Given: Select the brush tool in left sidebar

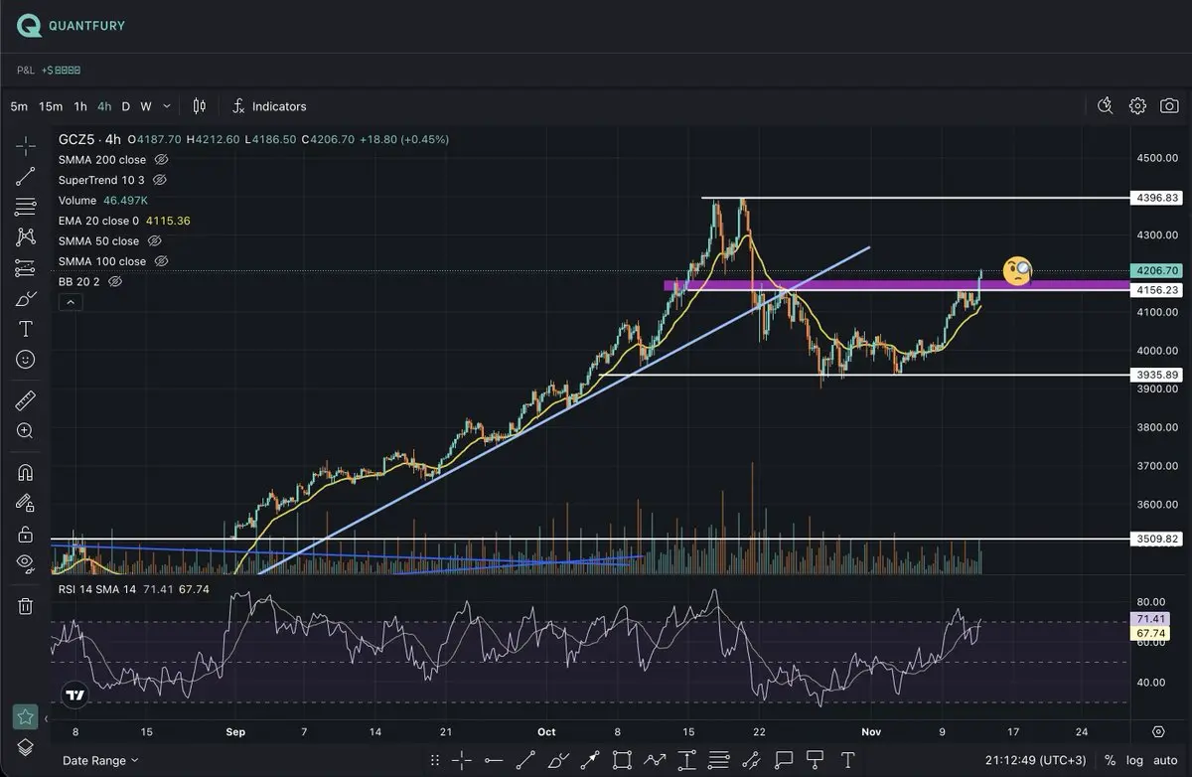Looking at the screenshot, I should coord(26,299).
